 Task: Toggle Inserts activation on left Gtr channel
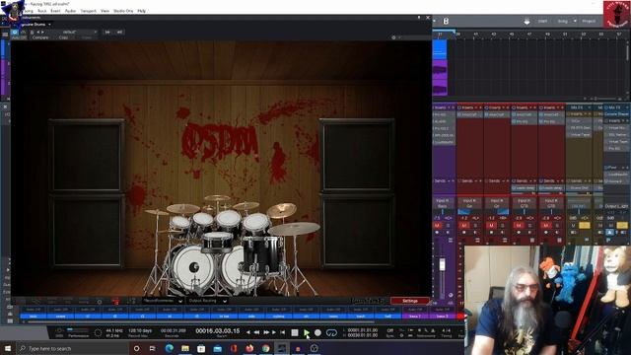coord(459,107)
